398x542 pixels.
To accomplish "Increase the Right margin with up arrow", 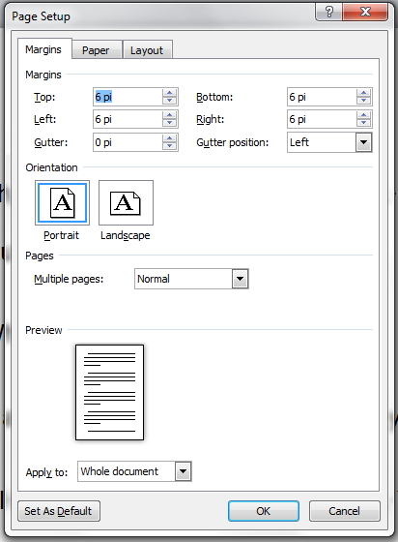I will (363, 115).
